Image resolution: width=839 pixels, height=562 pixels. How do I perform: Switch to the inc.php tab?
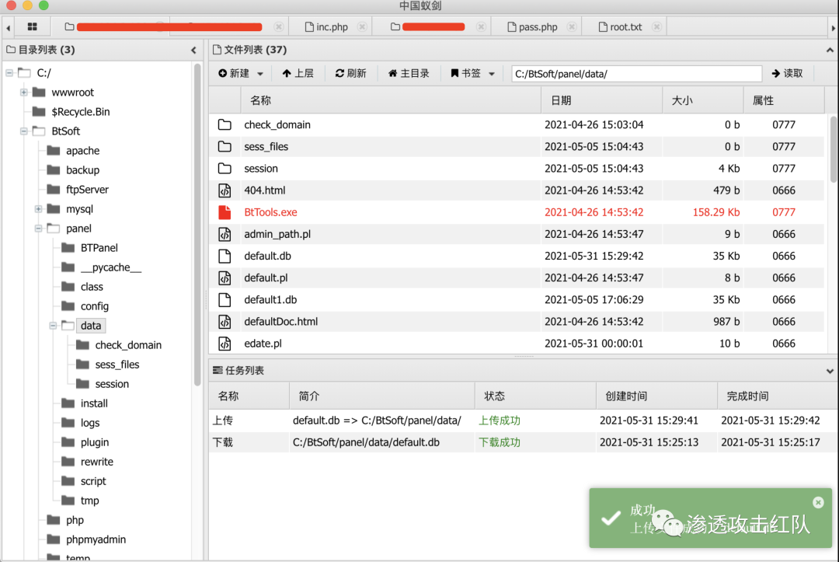tap(326, 26)
